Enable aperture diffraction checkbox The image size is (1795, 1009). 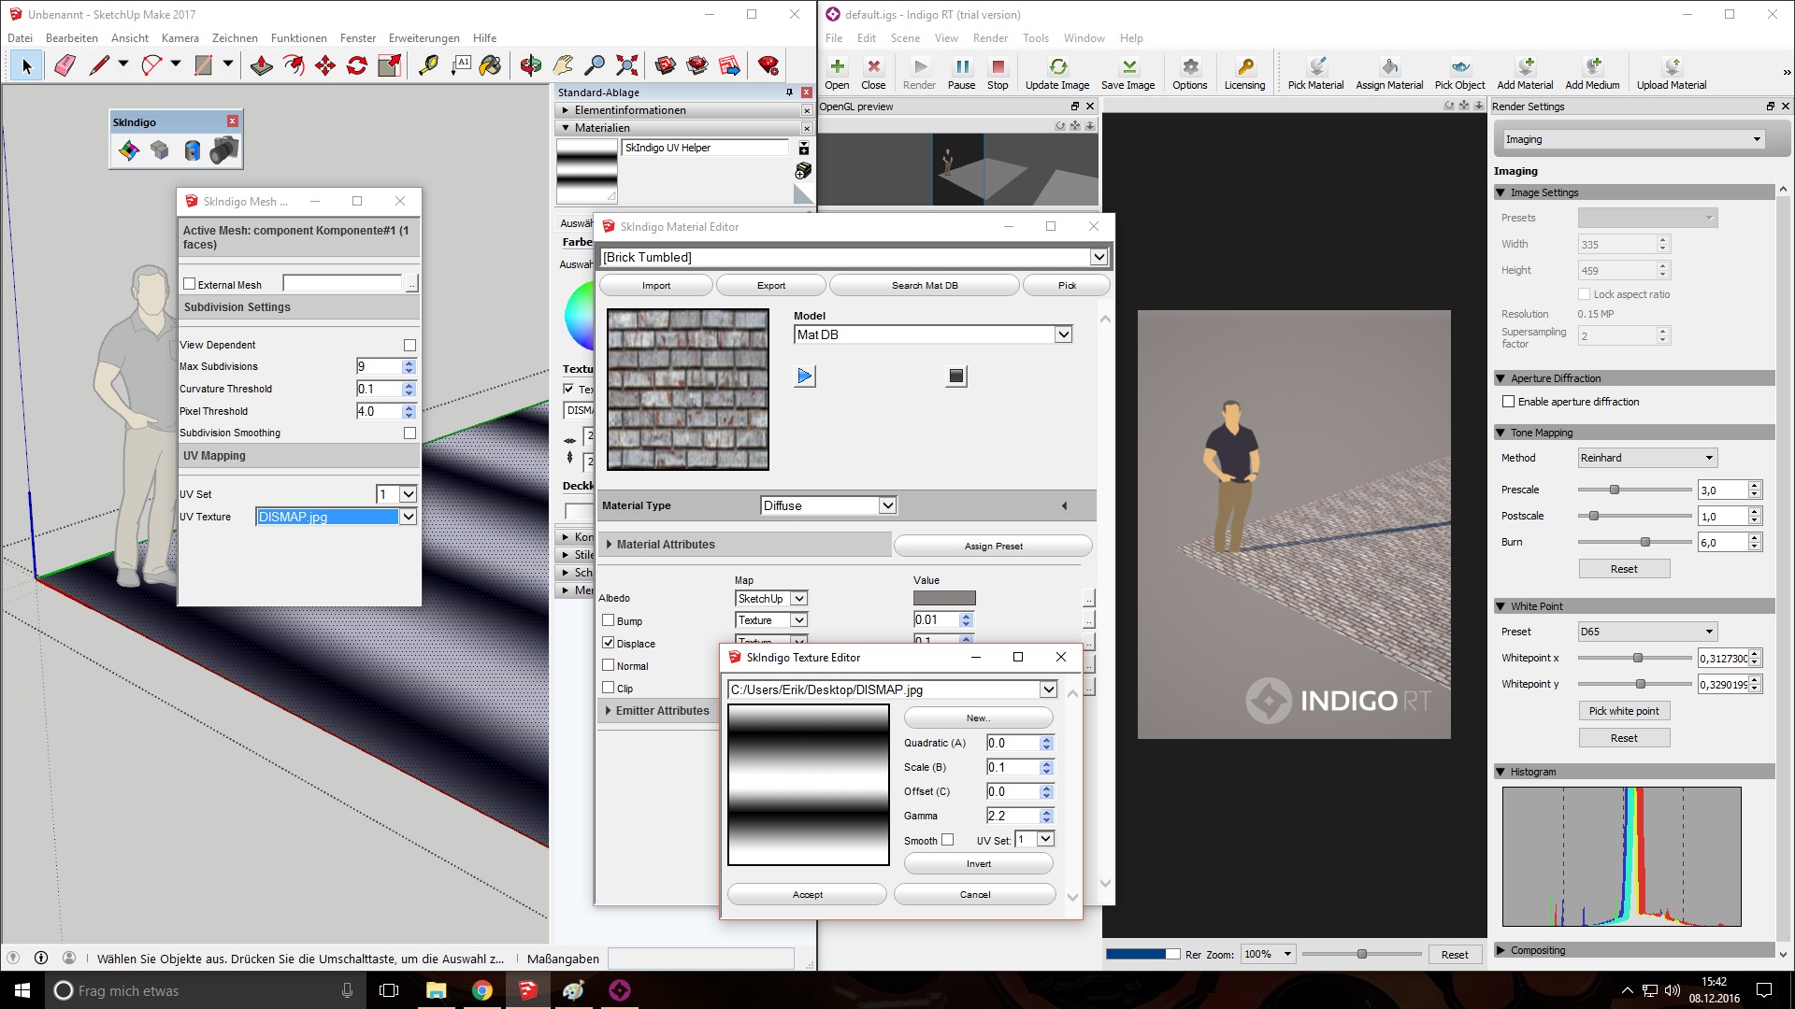tap(1508, 402)
